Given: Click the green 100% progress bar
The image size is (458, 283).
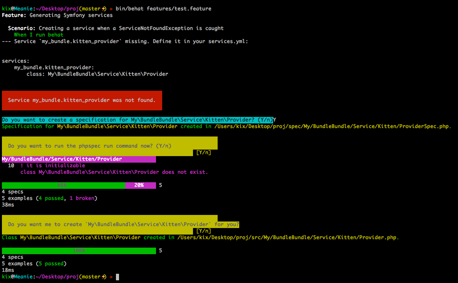Looking at the screenshot, I should click(x=79, y=251).
